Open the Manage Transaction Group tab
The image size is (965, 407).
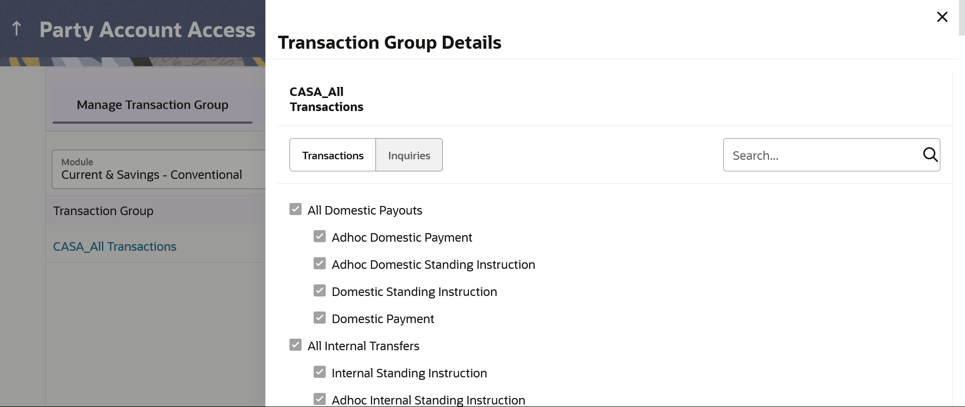coord(152,105)
